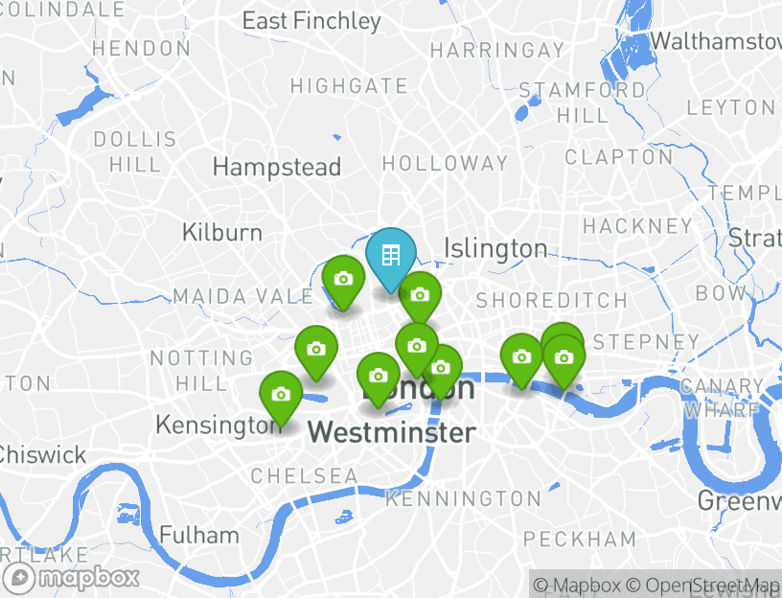Screen dimensions: 782x598
Task: Open the © Mapbox attribution link
Action: (x=577, y=585)
